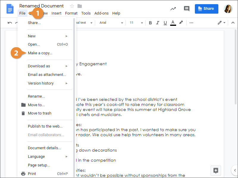Expand the Download as submenu
Image resolution: width=238 pixels, height=178 pixels.
coord(48,66)
